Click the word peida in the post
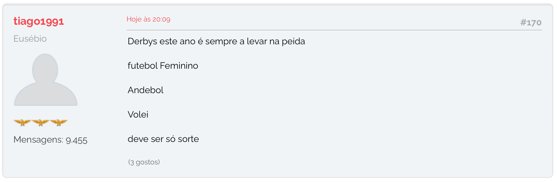557x182 pixels. pos(293,41)
